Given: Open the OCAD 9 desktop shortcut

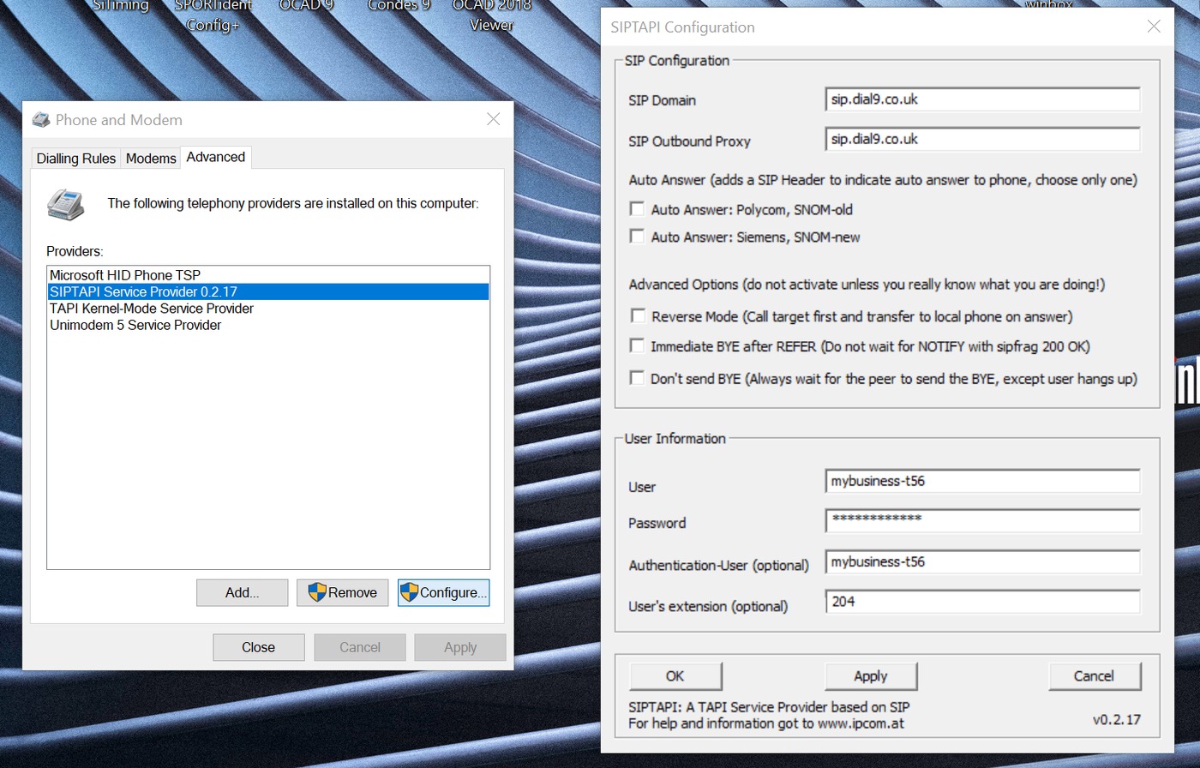Looking at the screenshot, I should click(x=306, y=6).
